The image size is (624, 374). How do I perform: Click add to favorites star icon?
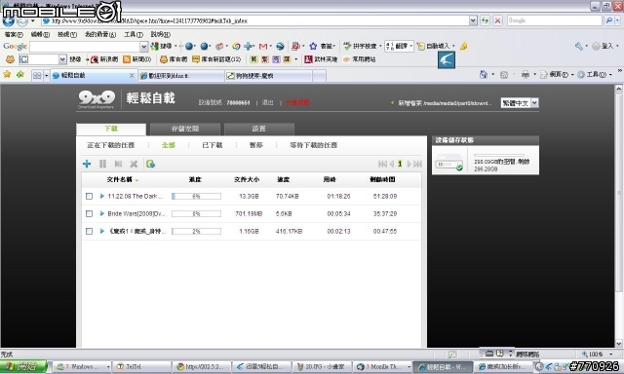(19, 75)
